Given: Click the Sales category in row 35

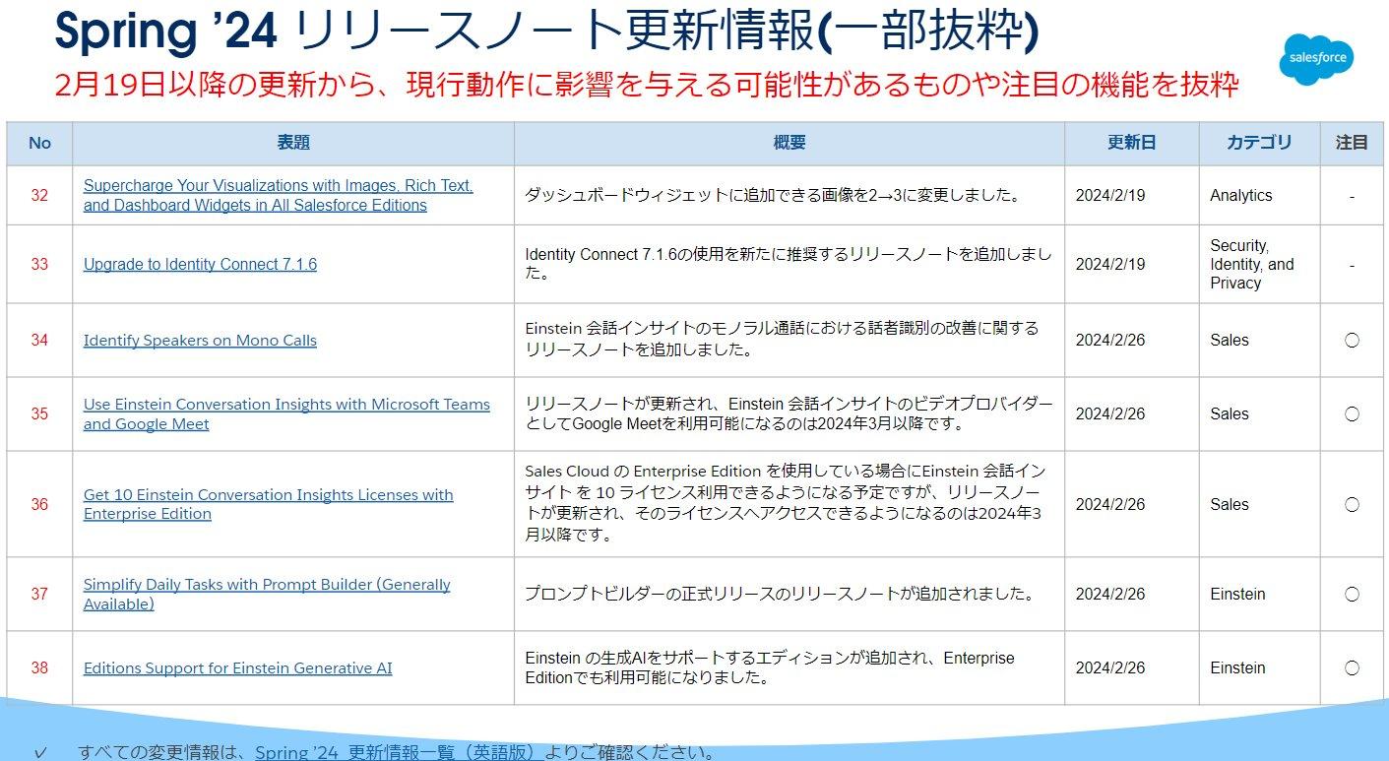Looking at the screenshot, I should pyautogui.click(x=1230, y=413).
